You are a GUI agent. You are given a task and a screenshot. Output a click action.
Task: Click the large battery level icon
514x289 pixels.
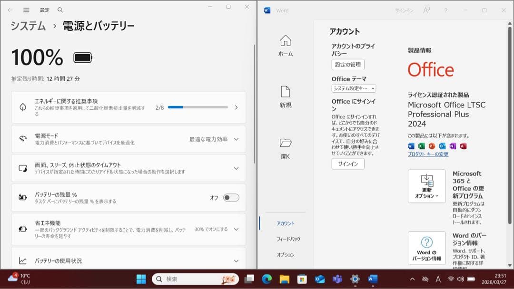83,58
